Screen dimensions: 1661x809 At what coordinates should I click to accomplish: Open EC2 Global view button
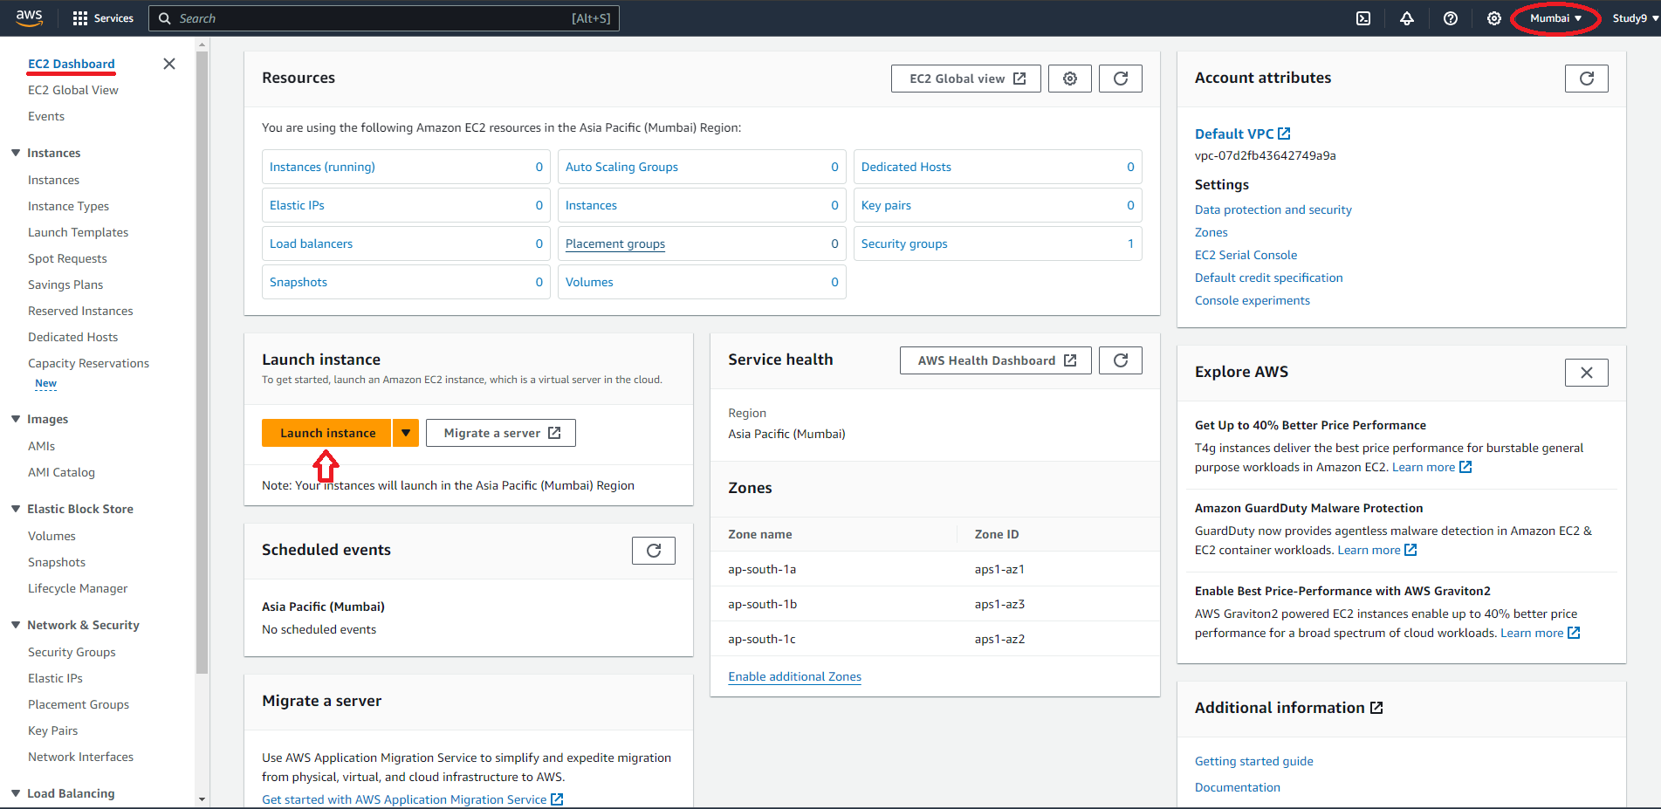[967, 79]
